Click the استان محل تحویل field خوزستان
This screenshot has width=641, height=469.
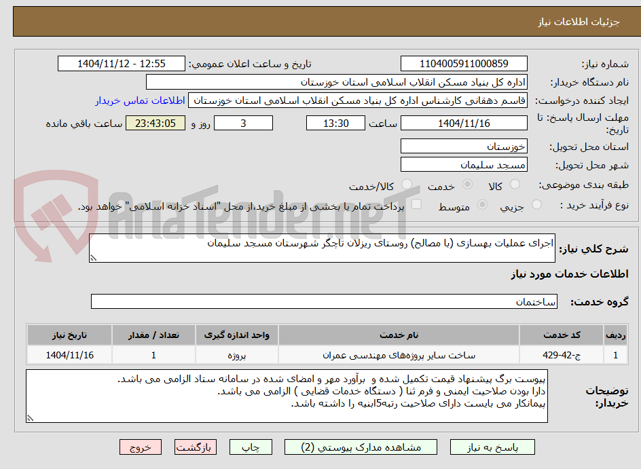click(x=464, y=146)
